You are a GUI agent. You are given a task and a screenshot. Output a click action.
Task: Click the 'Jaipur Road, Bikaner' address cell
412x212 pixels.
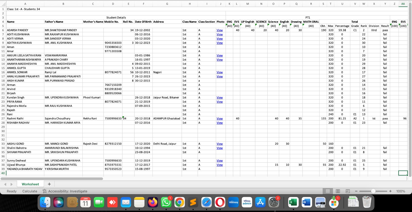pyautogui.click(x=167, y=97)
